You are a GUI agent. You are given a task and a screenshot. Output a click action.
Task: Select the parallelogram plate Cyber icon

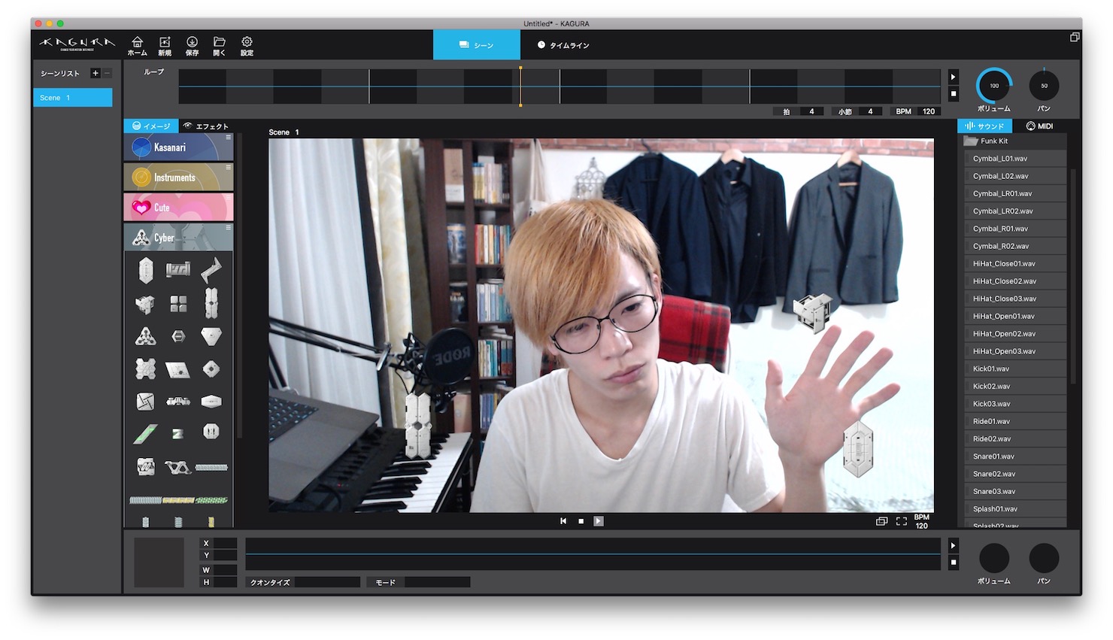click(x=178, y=369)
